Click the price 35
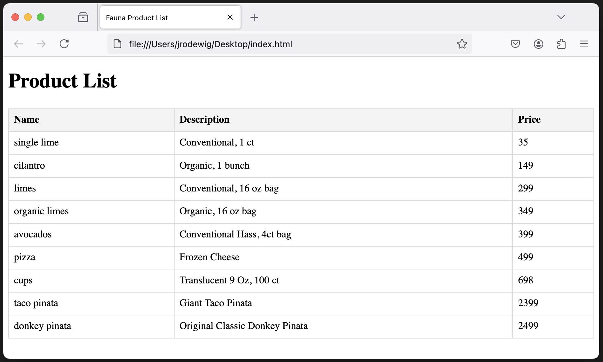This screenshot has height=362, width=603. 523,142
